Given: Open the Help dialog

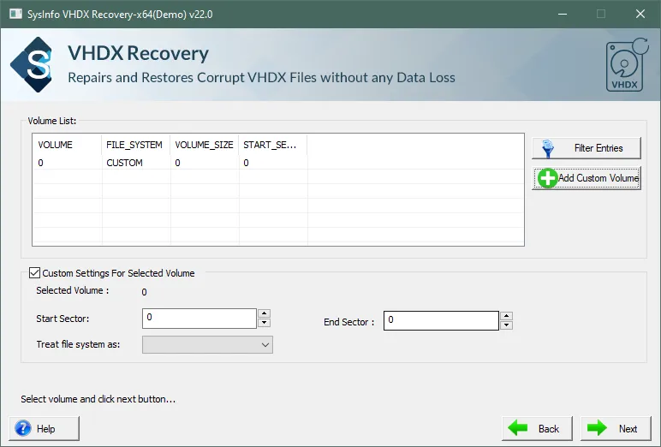Looking at the screenshot, I should coord(44,428).
